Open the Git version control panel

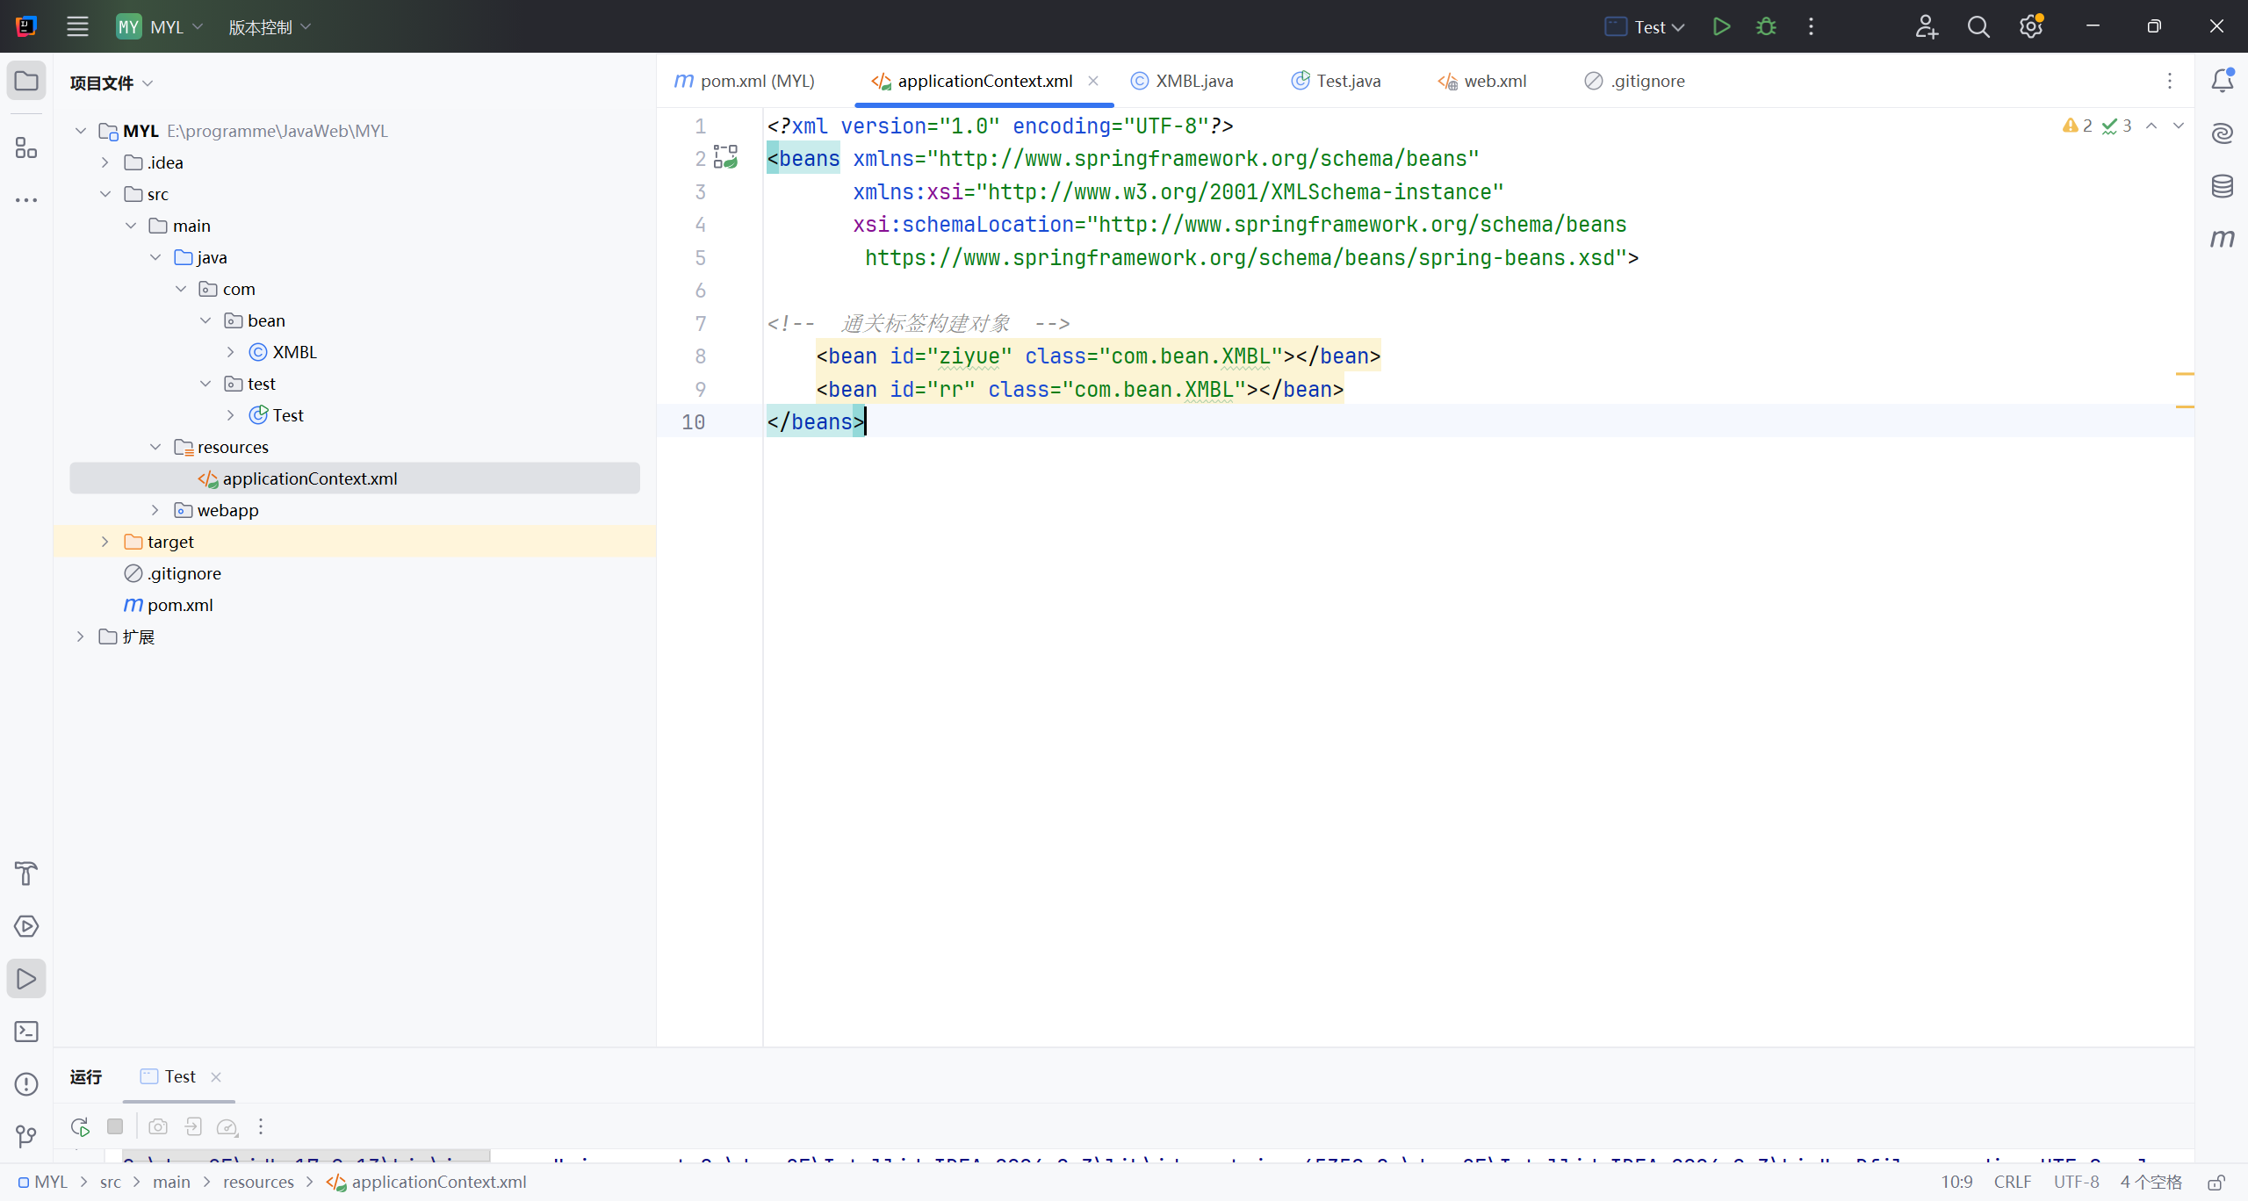coord(26,1137)
